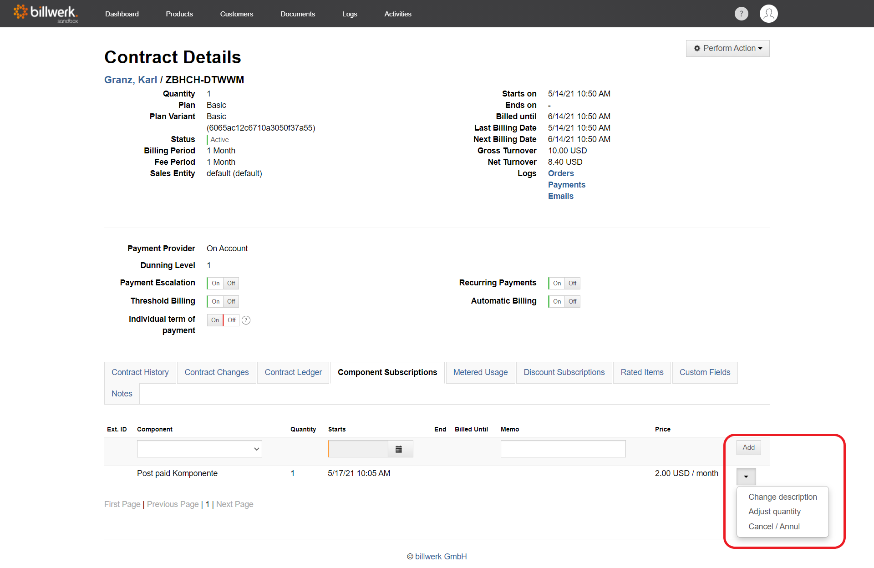874x568 pixels.
Task: Switch to the Notes tab
Action: (122, 394)
